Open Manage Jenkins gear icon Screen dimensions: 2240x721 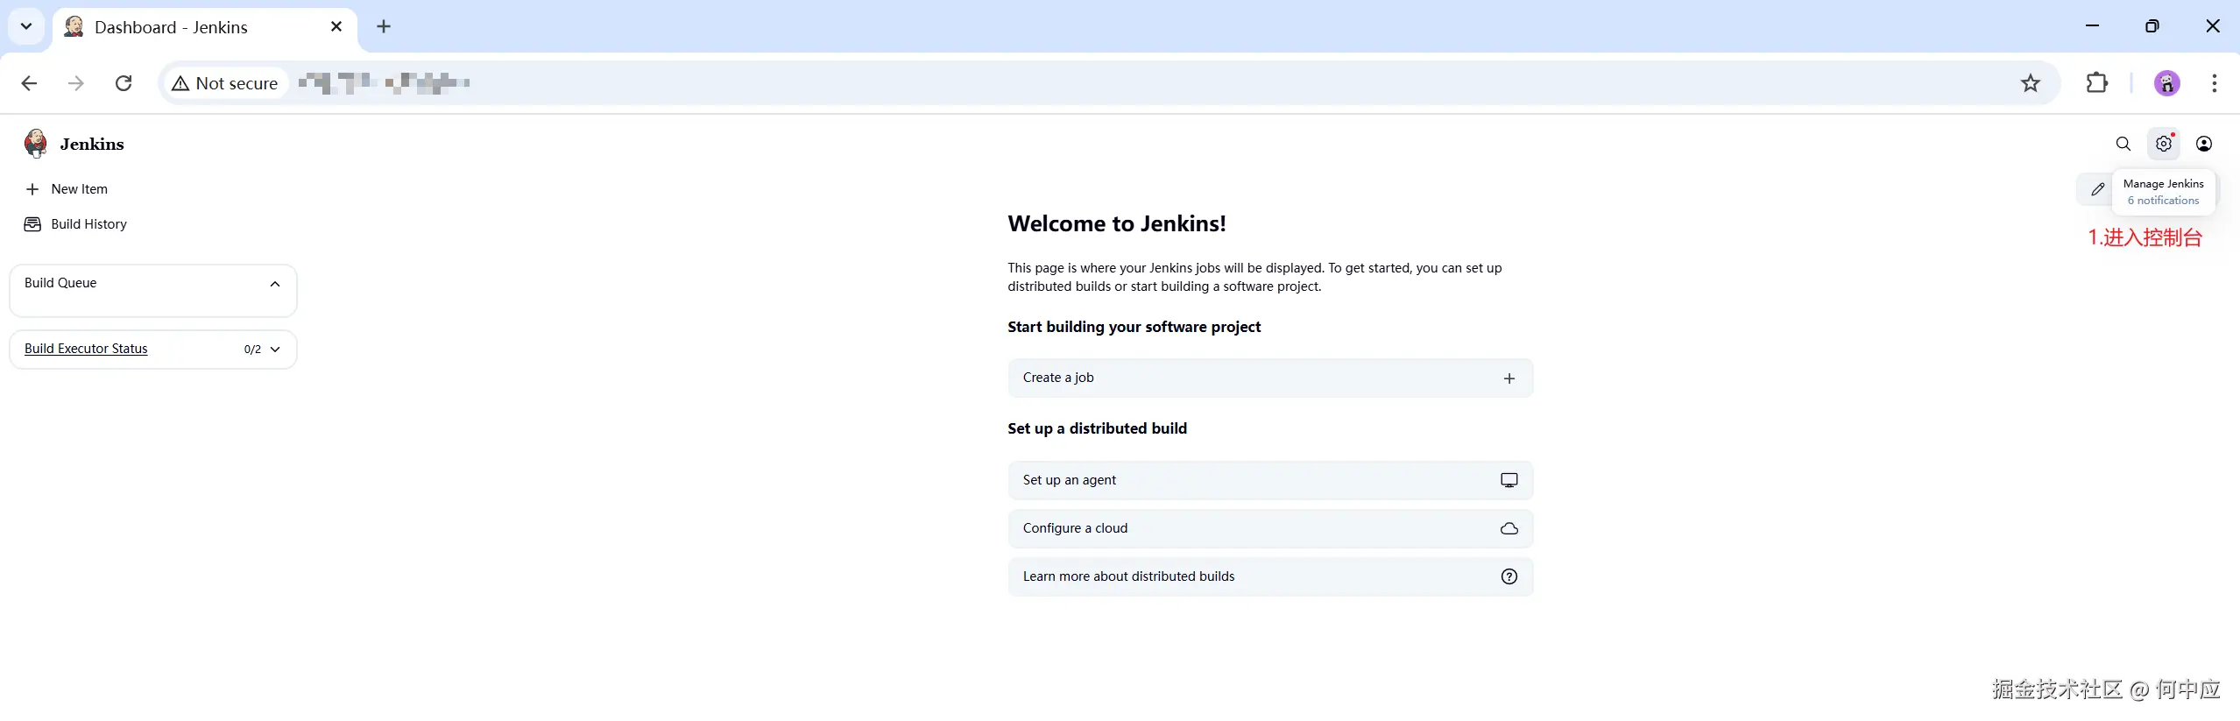(2163, 144)
